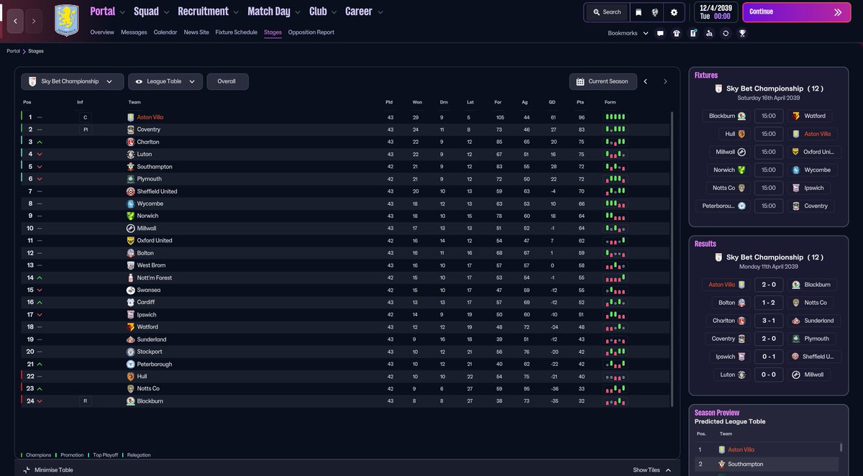
Task: Show next season with right chevron
Action: pyautogui.click(x=665, y=82)
